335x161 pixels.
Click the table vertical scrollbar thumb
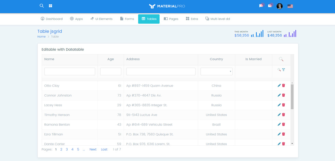(292, 96)
